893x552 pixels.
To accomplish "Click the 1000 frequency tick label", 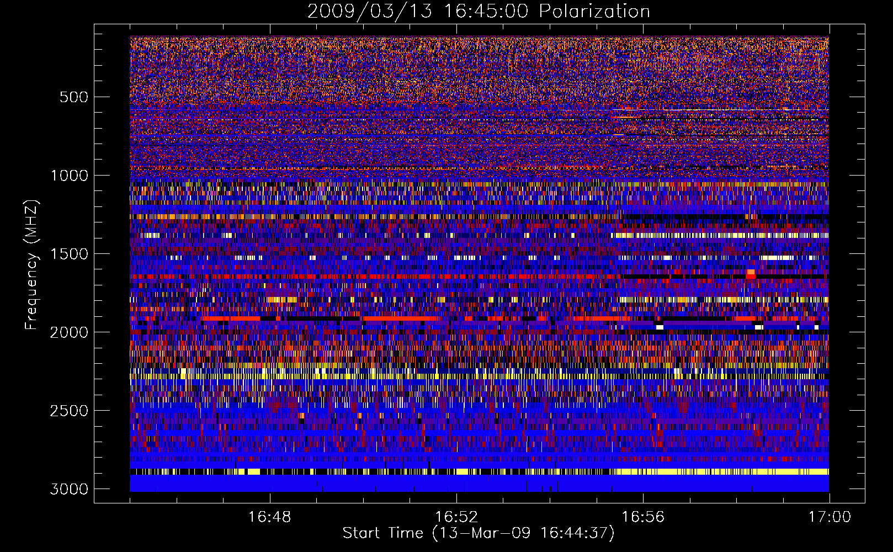I will coord(69,176).
